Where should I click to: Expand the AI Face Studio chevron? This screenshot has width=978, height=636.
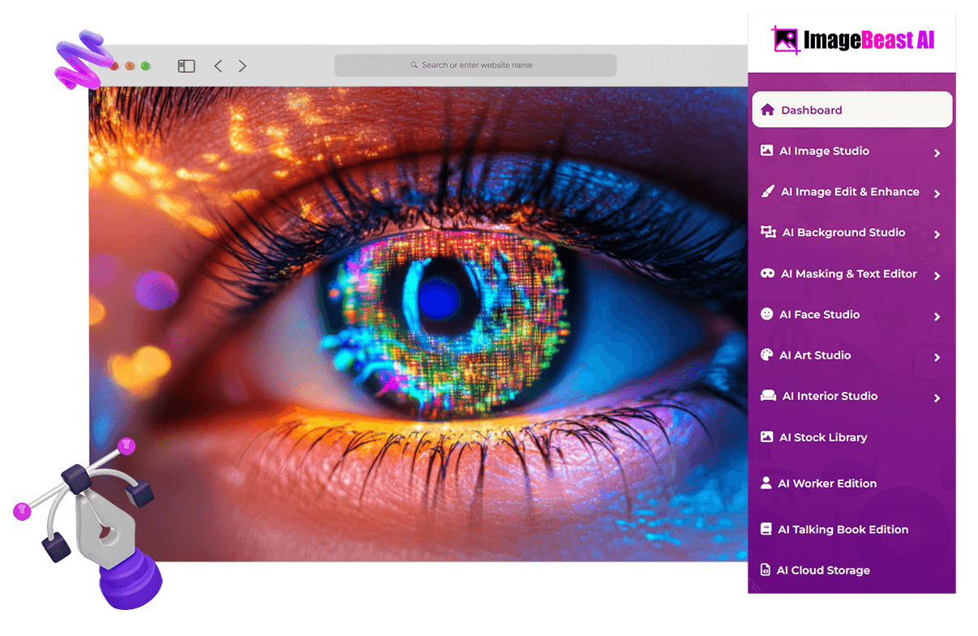tap(937, 316)
